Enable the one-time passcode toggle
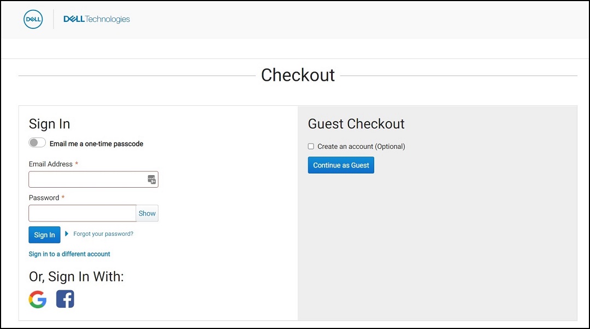The height and width of the screenshot is (329, 590). (37, 142)
